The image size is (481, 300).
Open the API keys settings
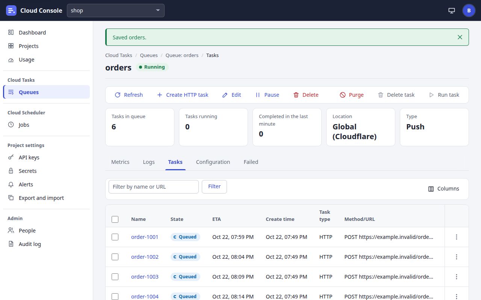pyautogui.click(x=46, y=157)
